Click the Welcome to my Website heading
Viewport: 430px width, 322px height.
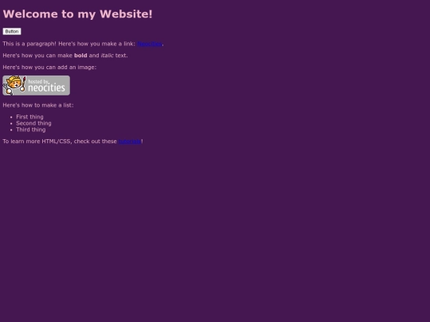tap(77, 14)
